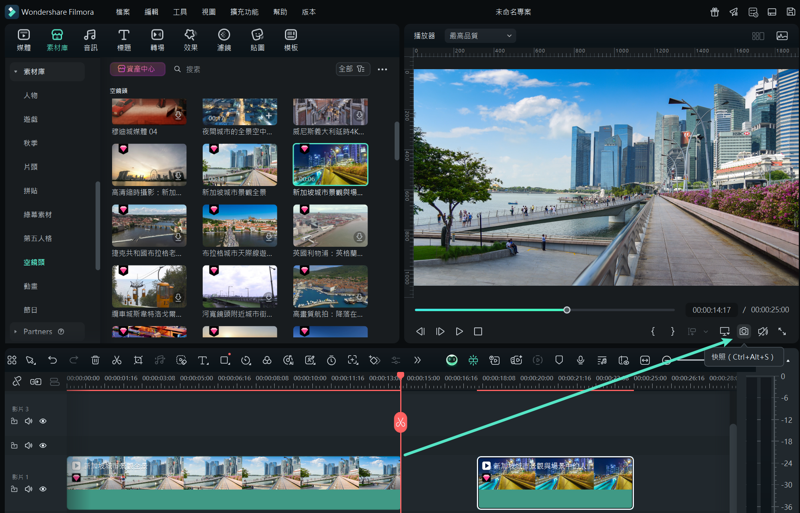Open the Stickers (貼圖) panel
Image resolution: width=800 pixels, height=513 pixels.
[257, 40]
